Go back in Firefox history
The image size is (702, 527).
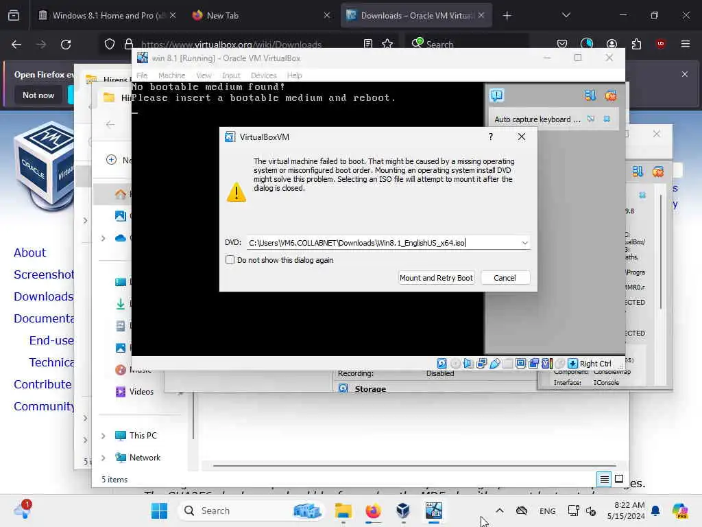[x=16, y=45]
